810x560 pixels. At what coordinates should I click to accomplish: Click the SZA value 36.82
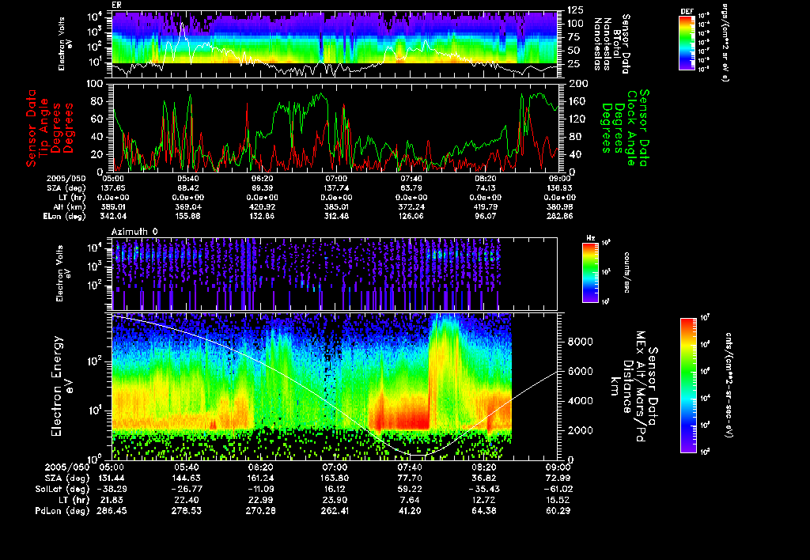pyautogui.click(x=484, y=479)
